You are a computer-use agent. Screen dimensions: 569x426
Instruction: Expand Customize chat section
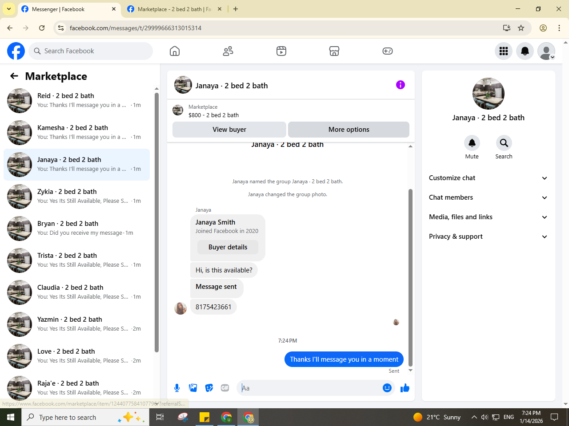[488, 178]
